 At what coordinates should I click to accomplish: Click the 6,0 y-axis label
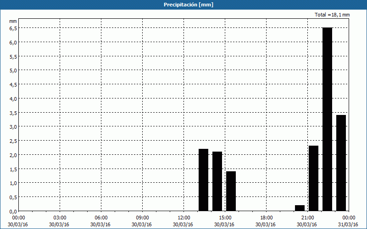(x=13, y=43)
